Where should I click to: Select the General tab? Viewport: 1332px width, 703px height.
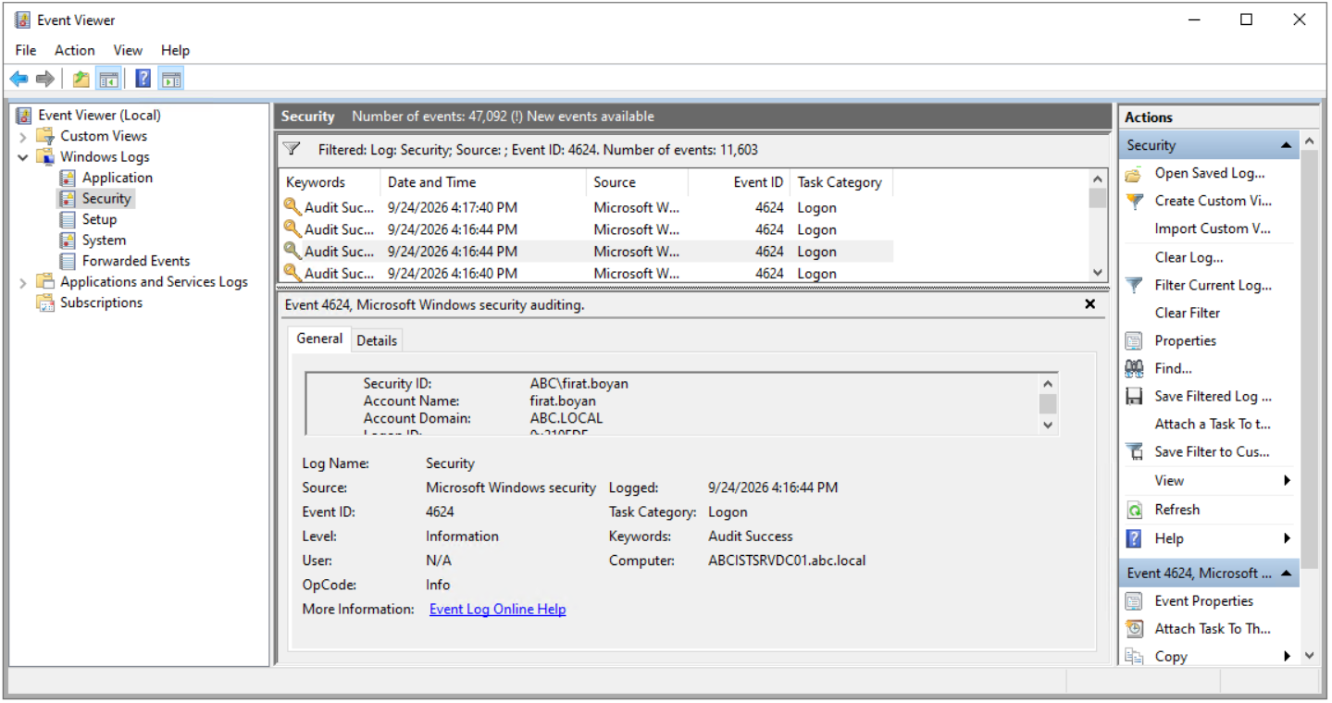pyautogui.click(x=319, y=339)
